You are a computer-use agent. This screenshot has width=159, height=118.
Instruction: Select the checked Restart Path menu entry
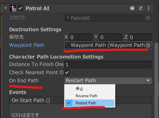(90, 103)
